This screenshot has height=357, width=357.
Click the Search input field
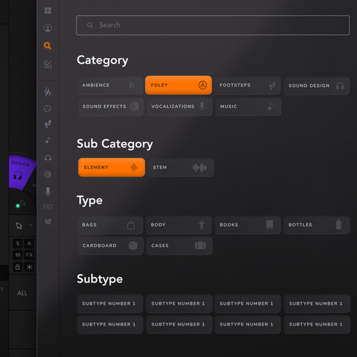pyautogui.click(x=213, y=25)
